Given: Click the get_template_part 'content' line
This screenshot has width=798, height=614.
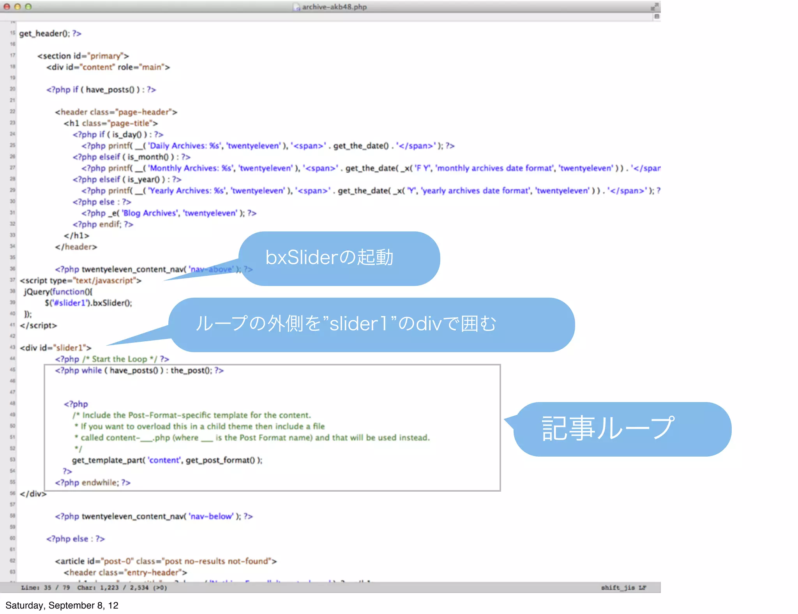Looking at the screenshot, I should point(167,460).
